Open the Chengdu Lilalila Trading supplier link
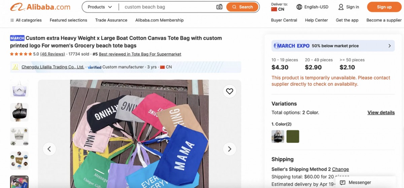Viewport: 404px width, 188px height. tap(53, 67)
